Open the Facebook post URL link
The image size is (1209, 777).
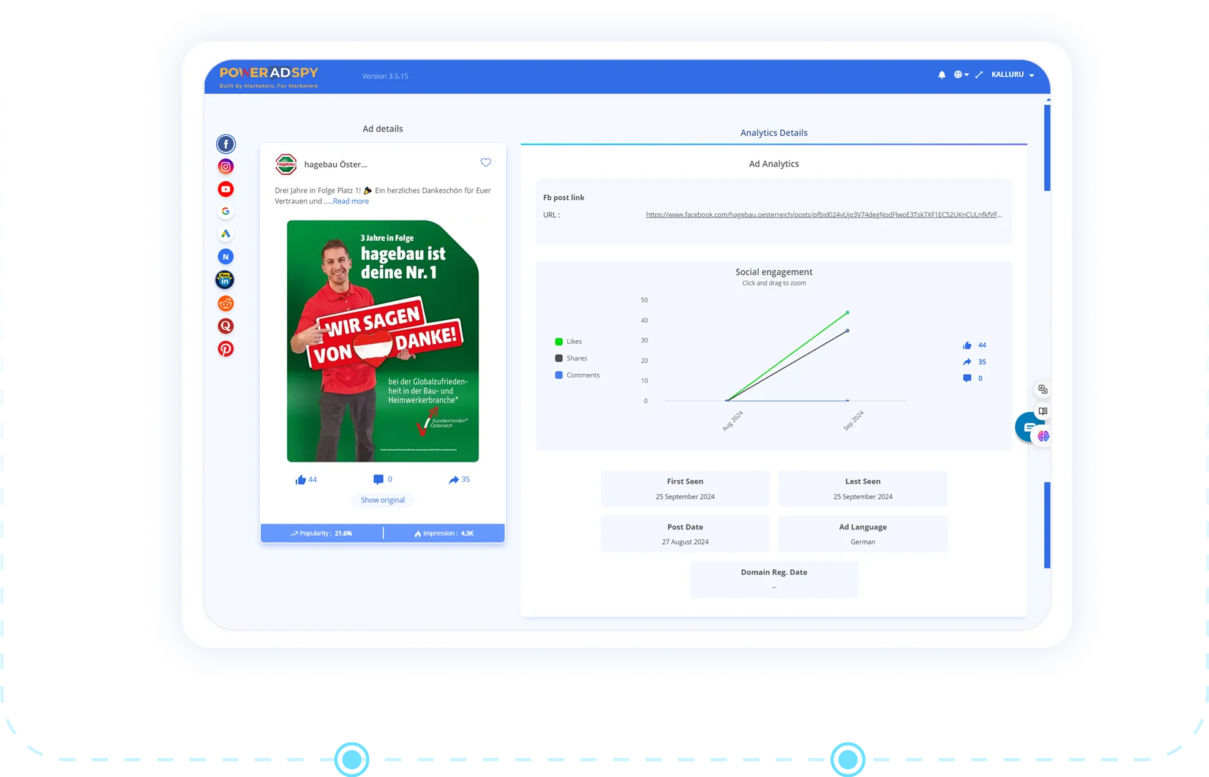(x=823, y=215)
